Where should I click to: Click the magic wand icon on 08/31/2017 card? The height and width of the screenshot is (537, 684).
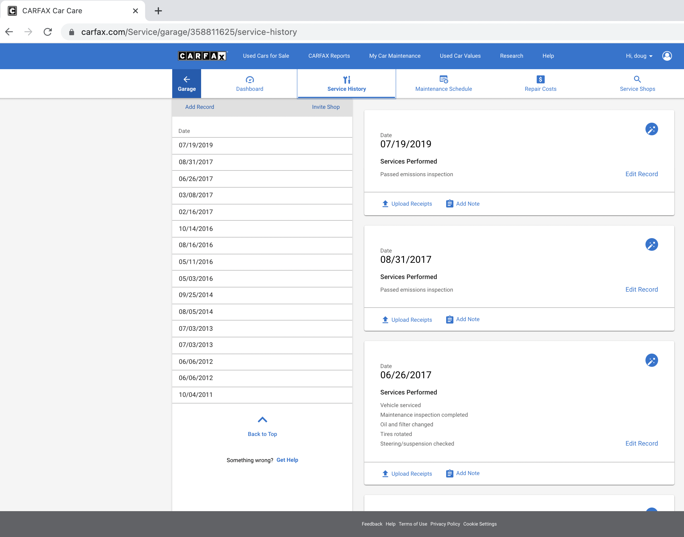click(x=651, y=244)
